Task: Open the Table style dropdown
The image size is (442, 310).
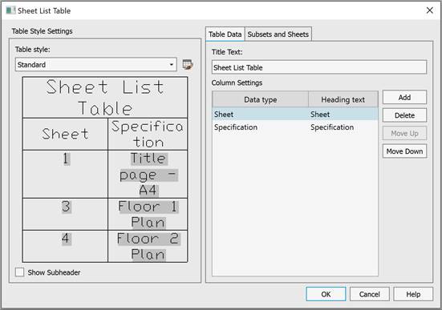Action: pyautogui.click(x=95, y=64)
